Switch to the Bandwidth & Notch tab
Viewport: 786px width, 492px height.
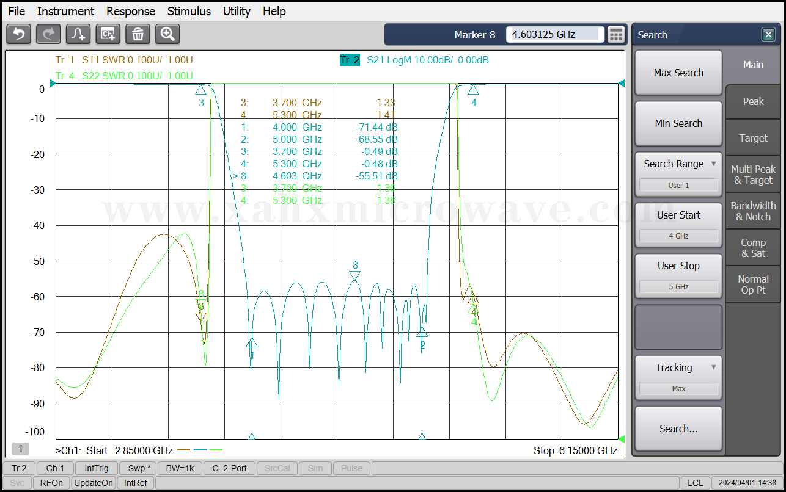tap(753, 211)
